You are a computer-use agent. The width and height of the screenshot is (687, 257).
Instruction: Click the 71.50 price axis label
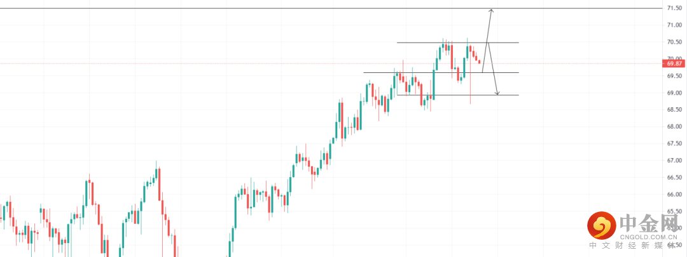coord(674,8)
